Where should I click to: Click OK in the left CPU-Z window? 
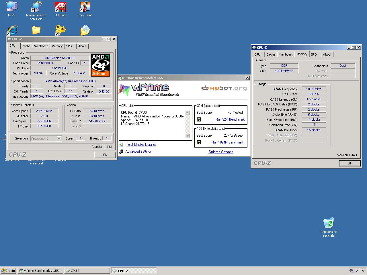point(105,155)
